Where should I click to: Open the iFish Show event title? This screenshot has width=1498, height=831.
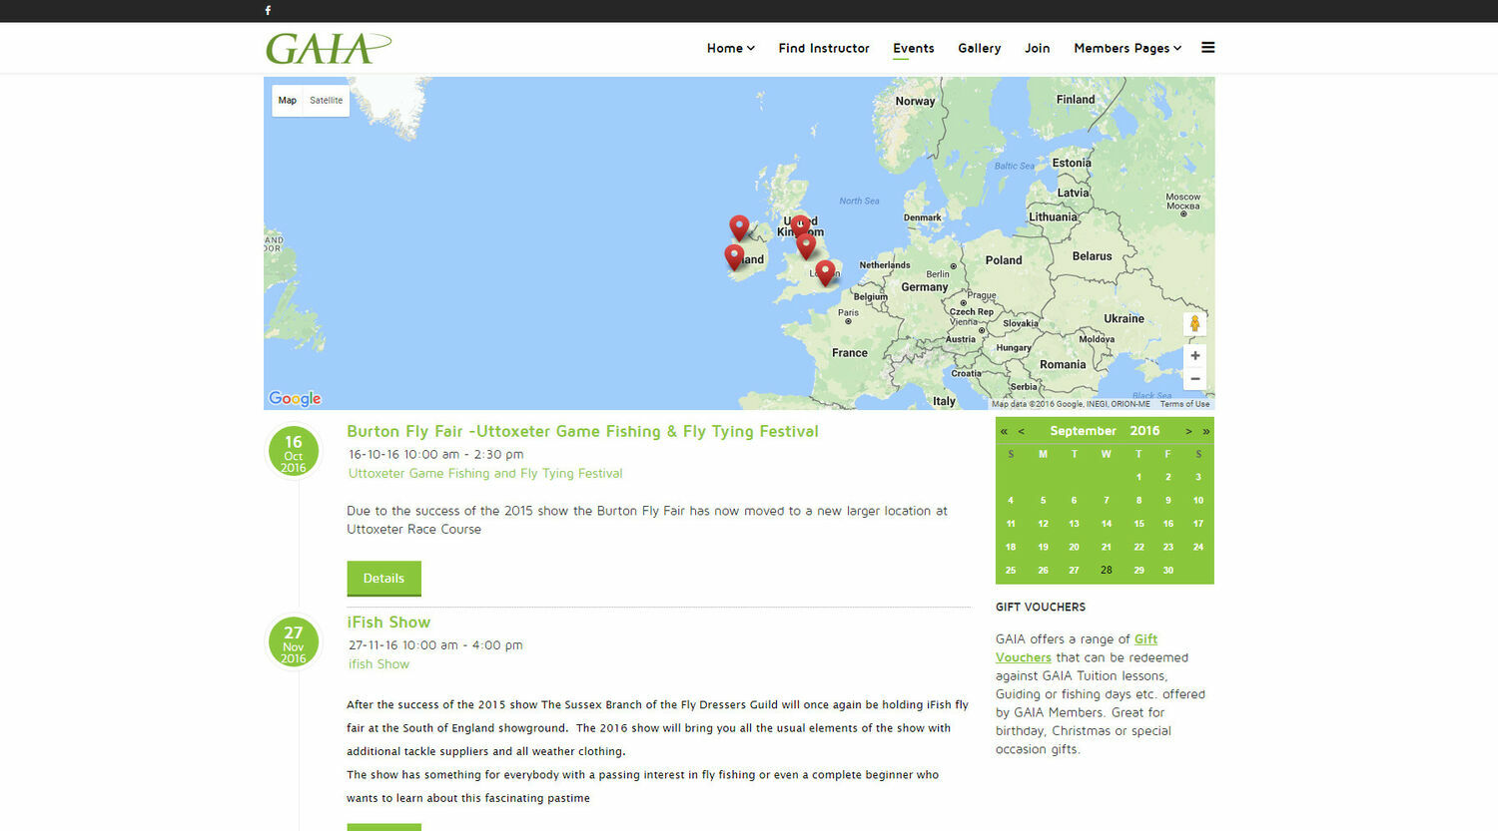point(388,623)
